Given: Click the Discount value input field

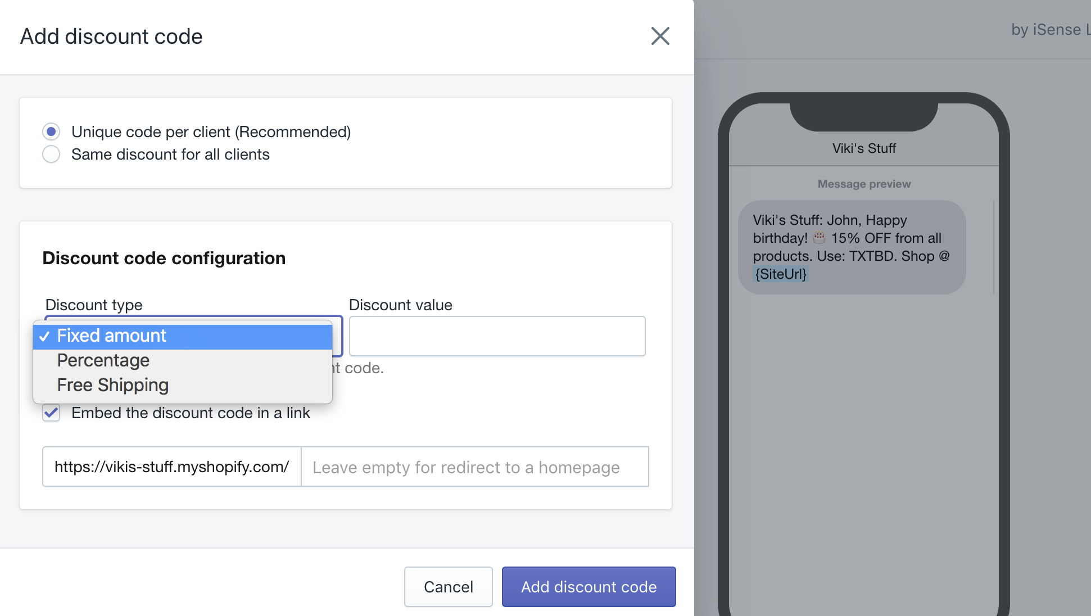Looking at the screenshot, I should tap(497, 336).
